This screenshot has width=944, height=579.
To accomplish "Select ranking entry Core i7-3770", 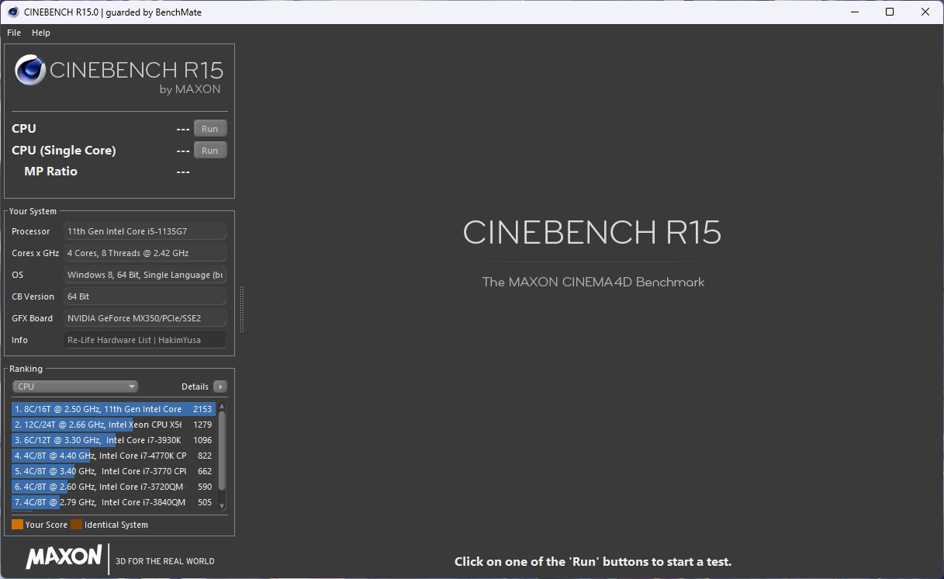I will point(113,471).
